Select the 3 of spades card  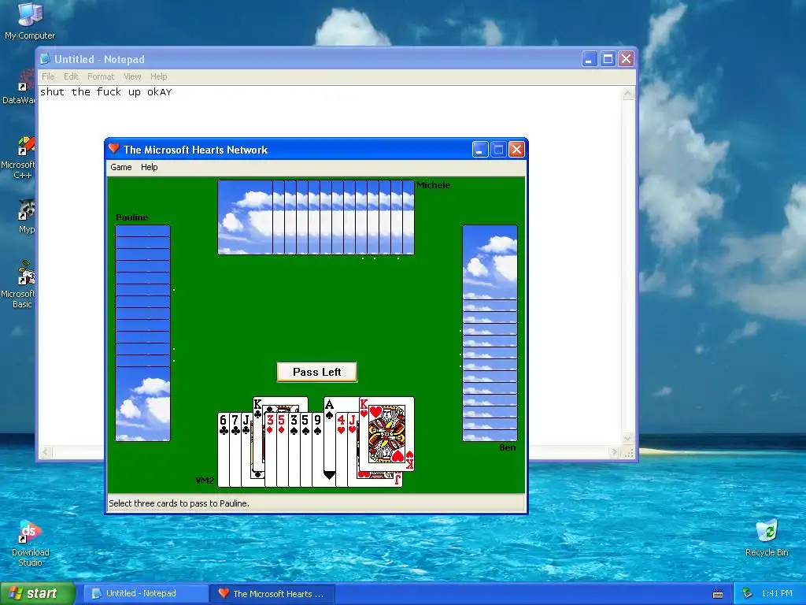pos(294,450)
